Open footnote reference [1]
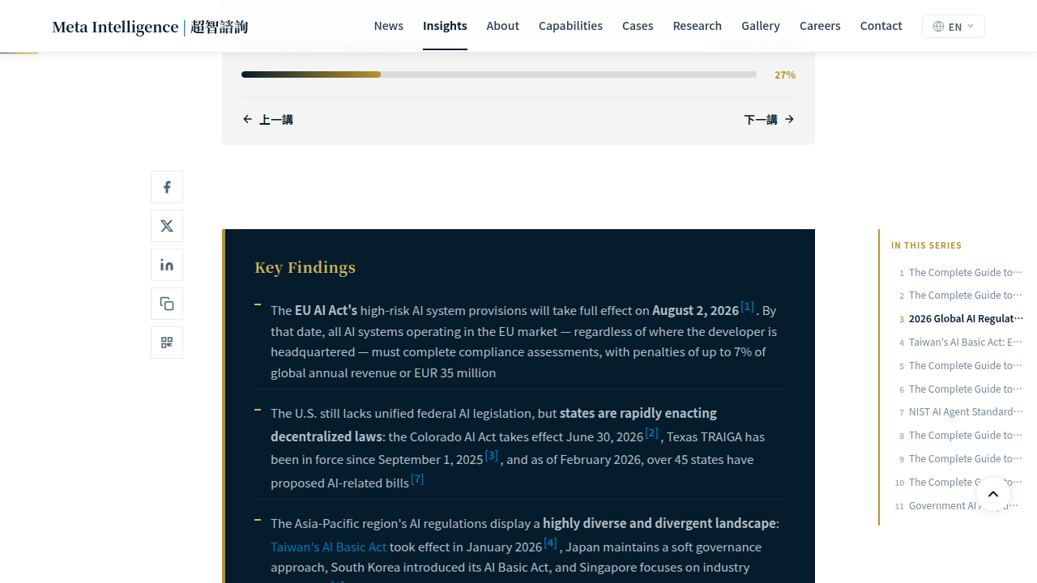1037x583 pixels. pos(747,307)
